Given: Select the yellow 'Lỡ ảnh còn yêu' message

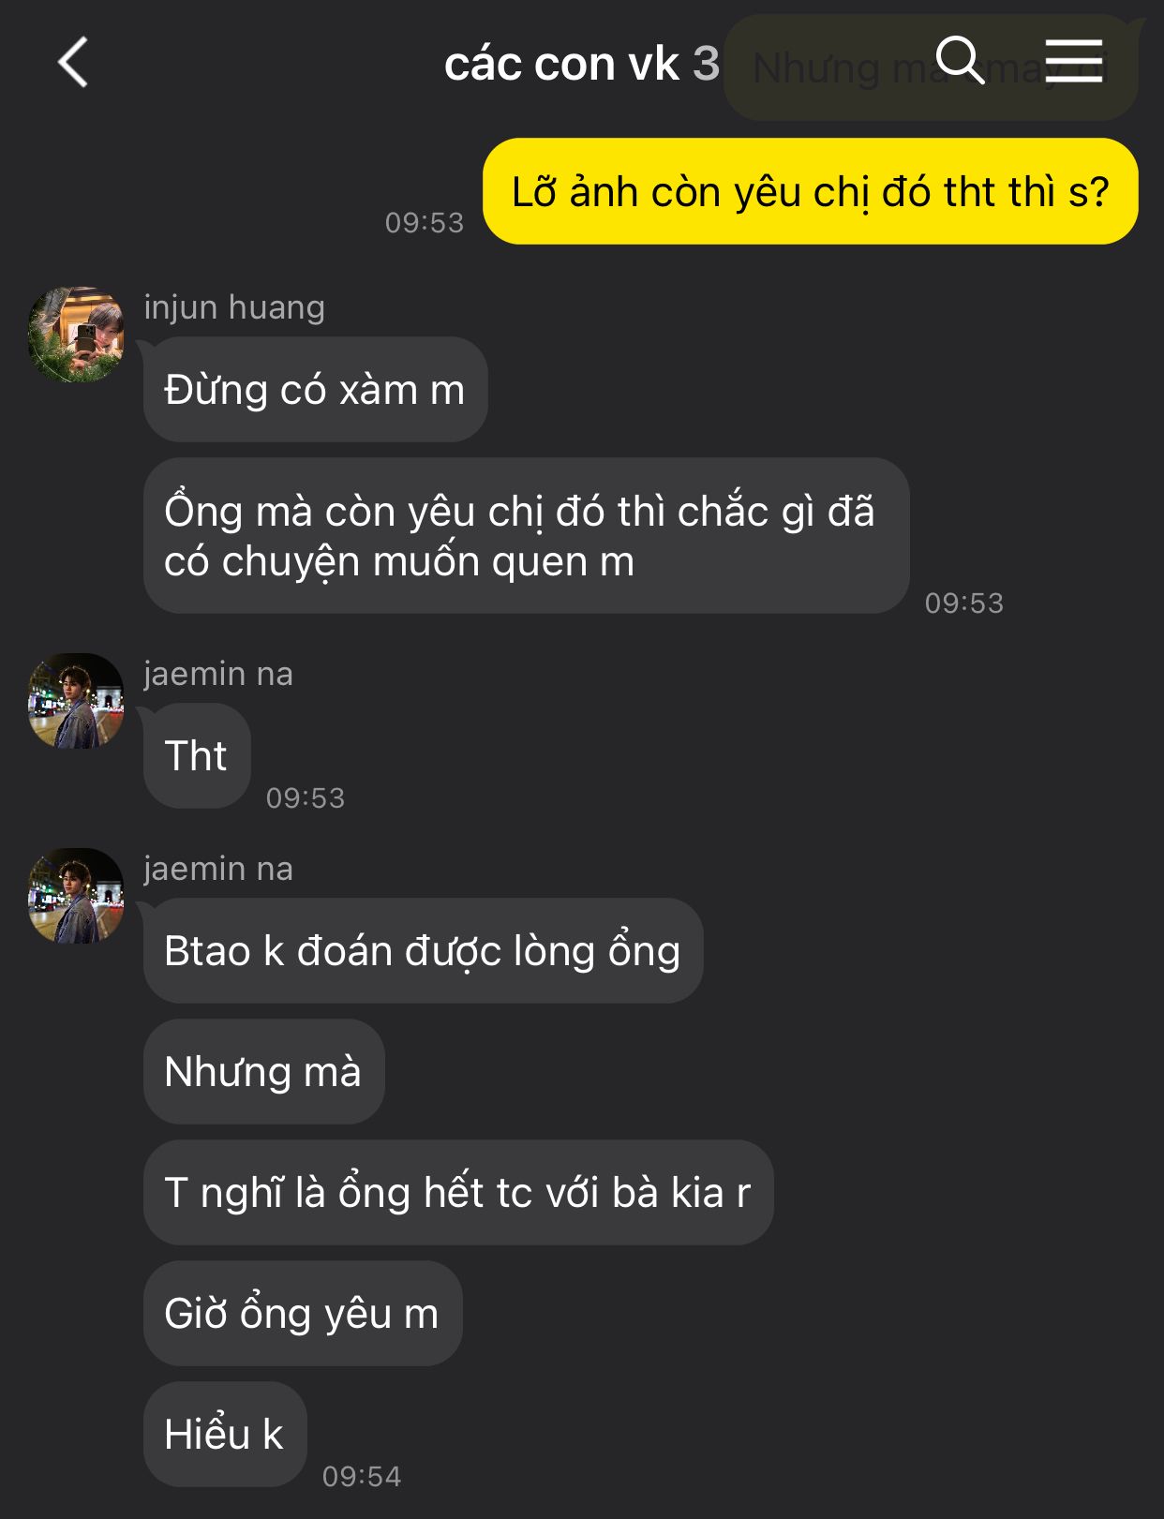Looking at the screenshot, I should 810,191.
